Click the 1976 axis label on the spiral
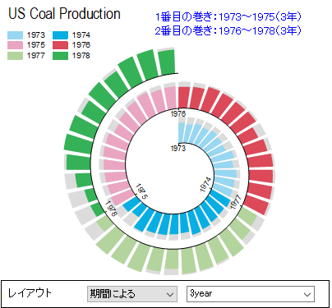This screenshot has width=332, height=308. tap(178, 114)
